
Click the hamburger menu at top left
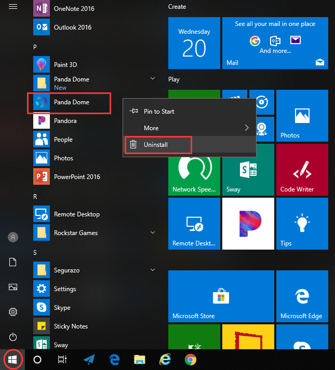click(13, 7)
